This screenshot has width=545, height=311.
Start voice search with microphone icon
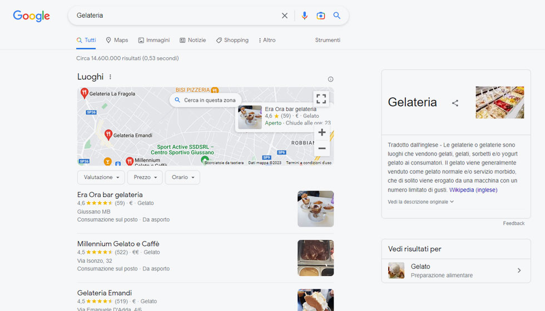click(x=305, y=16)
